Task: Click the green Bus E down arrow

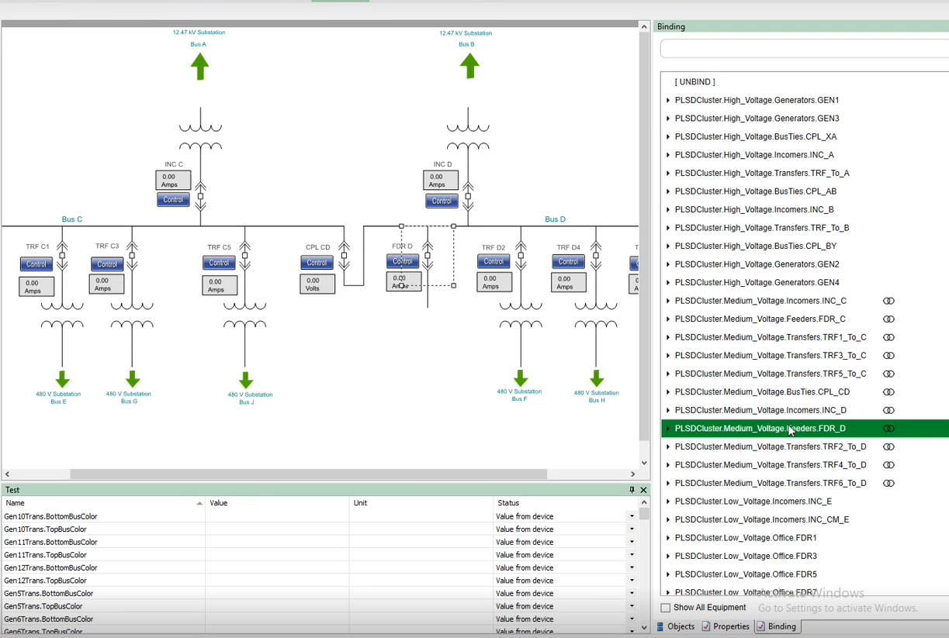Action: click(x=62, y=379)
